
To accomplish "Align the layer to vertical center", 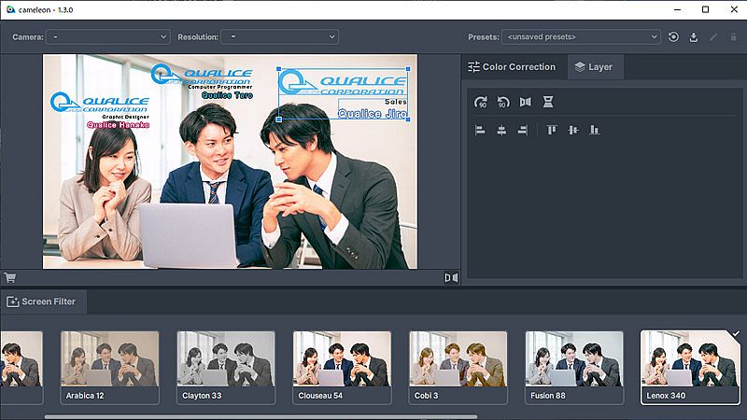I will [572, 130].
